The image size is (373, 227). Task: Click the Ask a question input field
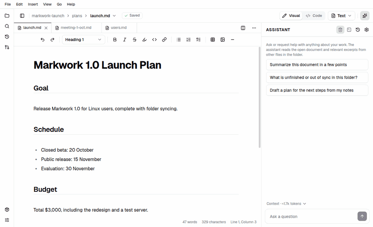pyautogui.click(x=312, y=217)
